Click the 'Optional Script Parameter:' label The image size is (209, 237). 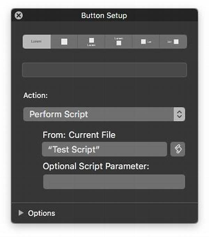click(96, 166)
